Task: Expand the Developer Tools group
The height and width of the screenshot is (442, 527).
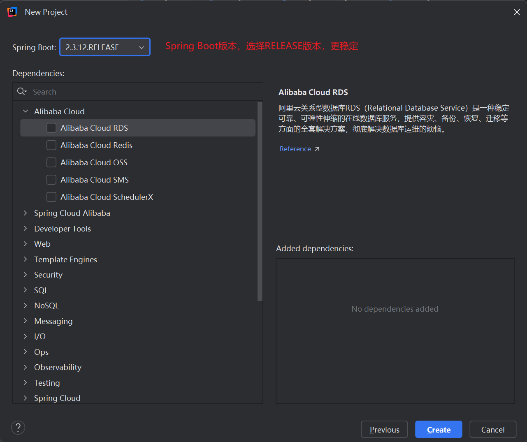Action: click(26, 229)
